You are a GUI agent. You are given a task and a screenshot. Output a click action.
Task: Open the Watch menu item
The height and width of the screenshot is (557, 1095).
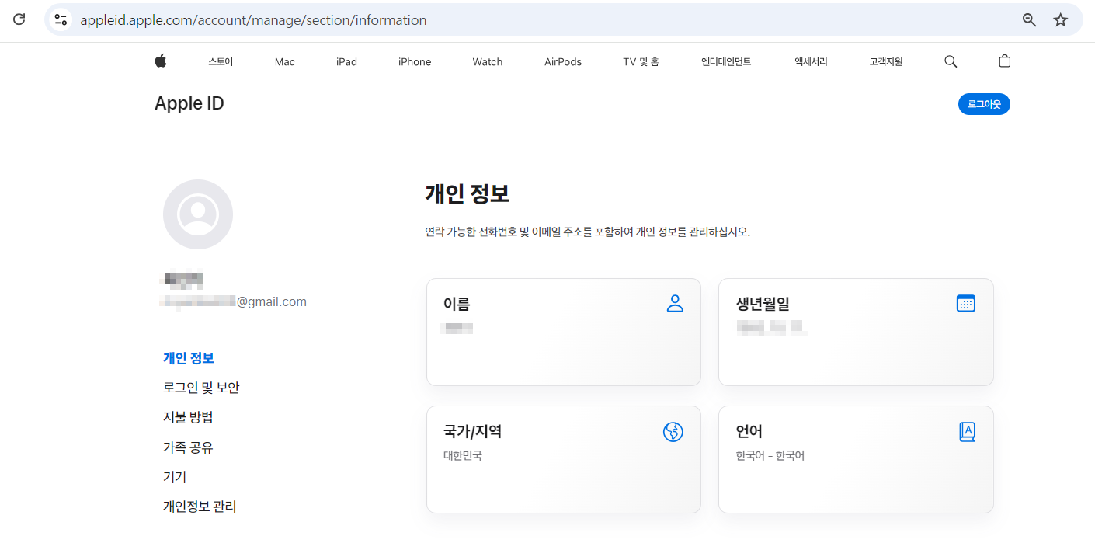[488, 61]
